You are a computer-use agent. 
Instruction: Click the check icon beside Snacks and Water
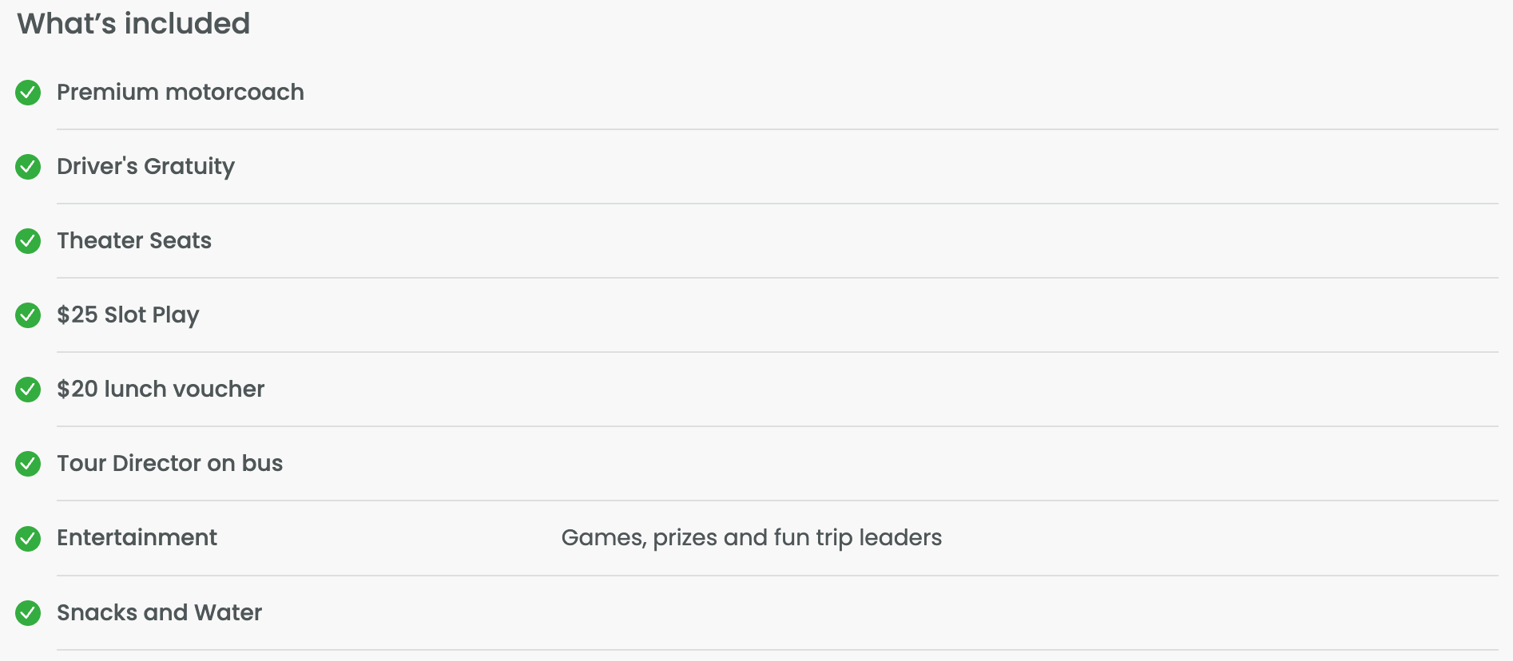[x=28, y=613]
